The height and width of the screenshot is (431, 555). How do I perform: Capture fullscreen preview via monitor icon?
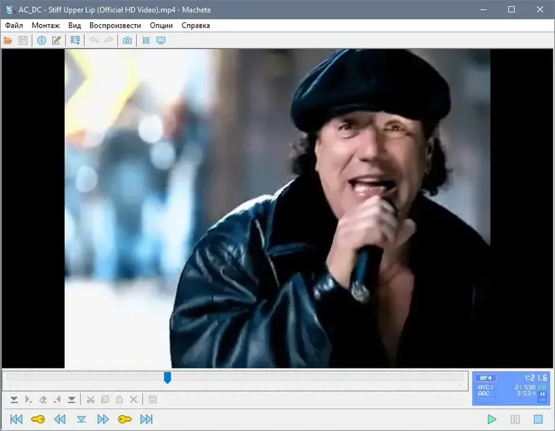tap(161, 39)
